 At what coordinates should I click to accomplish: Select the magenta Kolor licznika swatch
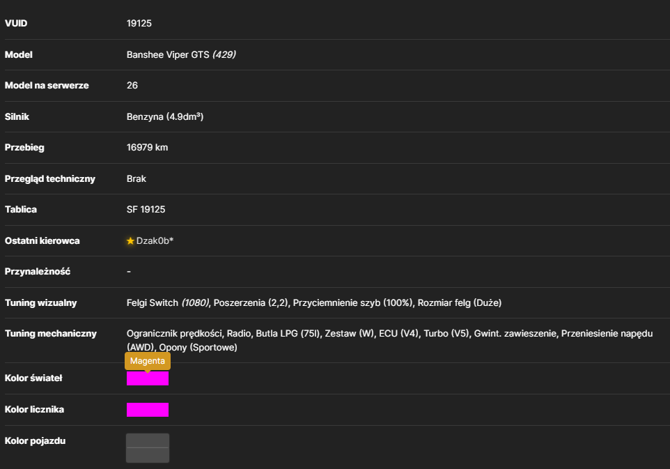(x=148, y=410)
